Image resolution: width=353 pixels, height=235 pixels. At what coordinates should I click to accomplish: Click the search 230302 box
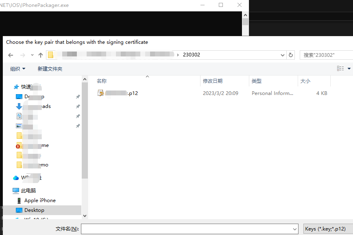(x=325, y=55)
